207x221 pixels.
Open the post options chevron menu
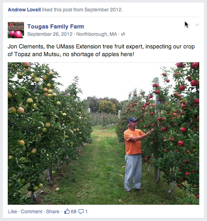point(197,25)
